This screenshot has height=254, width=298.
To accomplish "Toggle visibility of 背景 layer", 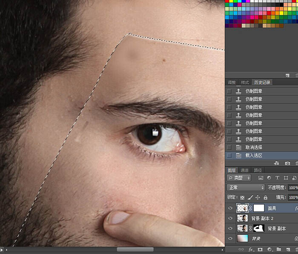I will [x=230, y=238].
